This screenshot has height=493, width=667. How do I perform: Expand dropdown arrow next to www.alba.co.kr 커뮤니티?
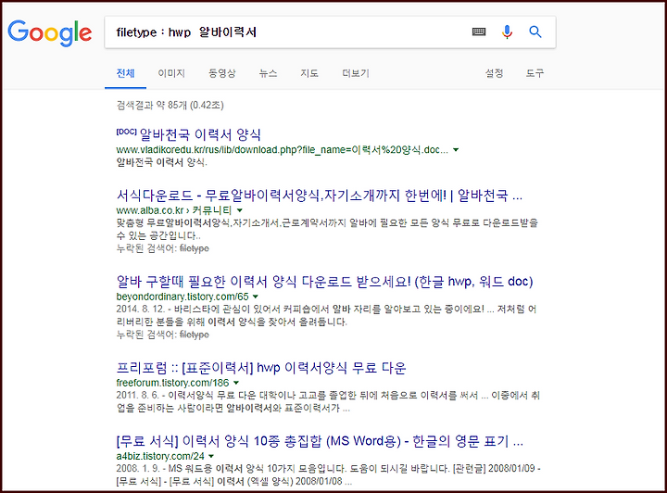tap(240, 210)
